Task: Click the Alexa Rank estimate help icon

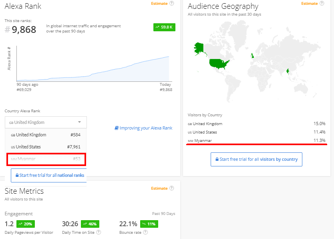Action: tap(171, 4)
